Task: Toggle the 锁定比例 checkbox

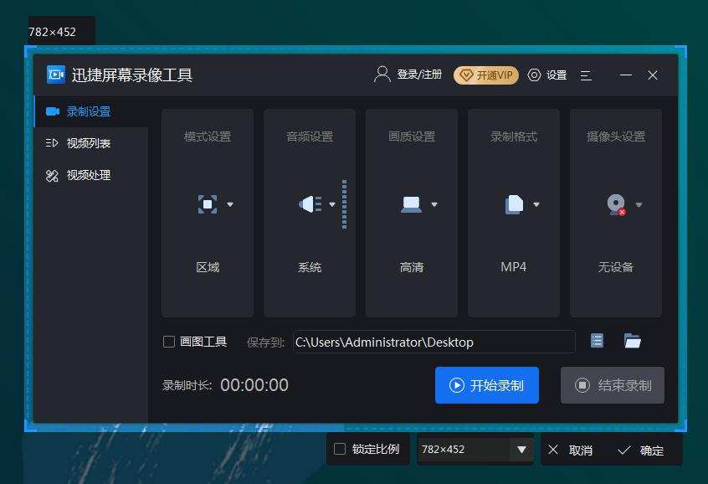Action: [340, 449]
